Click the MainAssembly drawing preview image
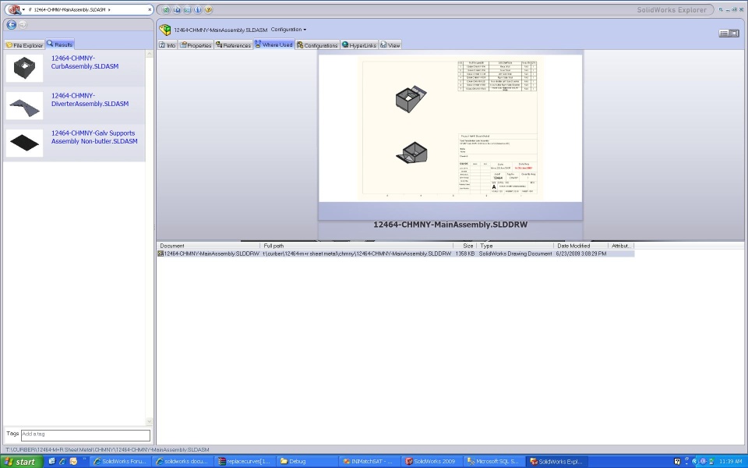748x468 pixels. [450, 128]
